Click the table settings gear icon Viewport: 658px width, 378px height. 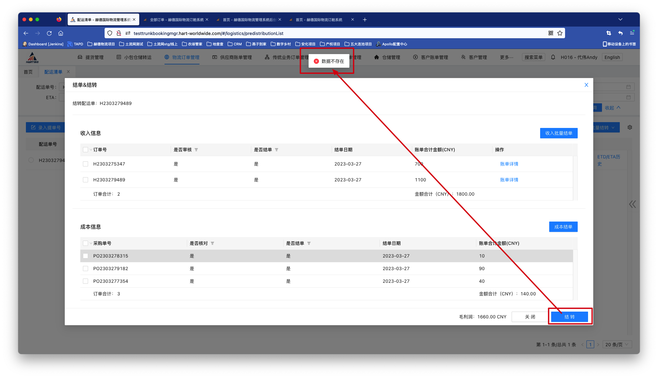[630, 128]
